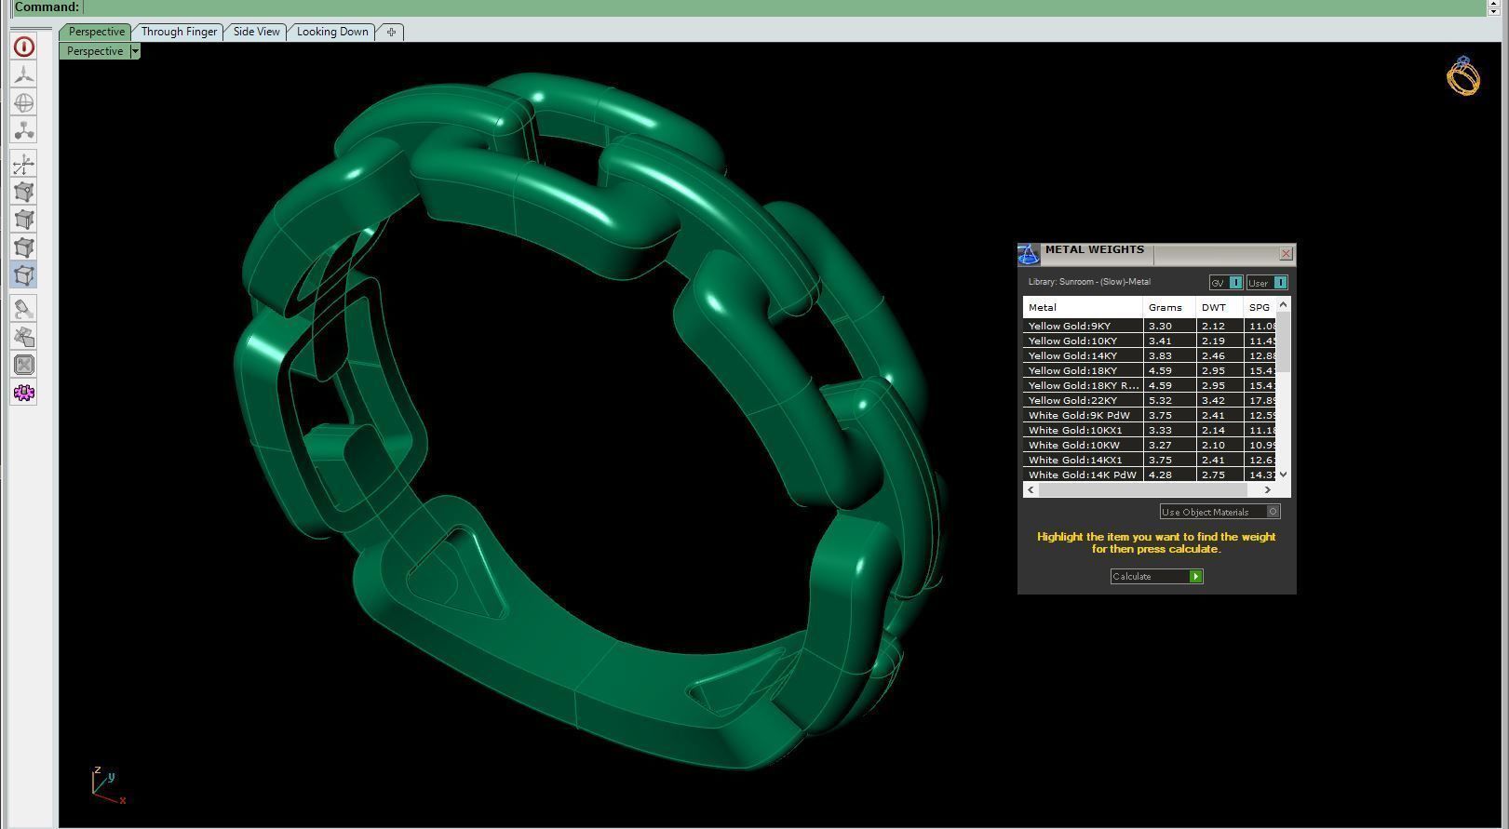This screenshot has width=1509, height=829.
Task: Click the three-blade propeller icon in left toolbar
Action: pos(24,74)
